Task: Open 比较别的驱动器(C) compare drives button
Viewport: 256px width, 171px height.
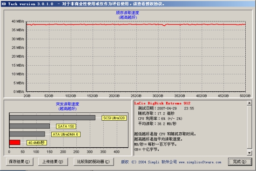Action: click(94, 162)
